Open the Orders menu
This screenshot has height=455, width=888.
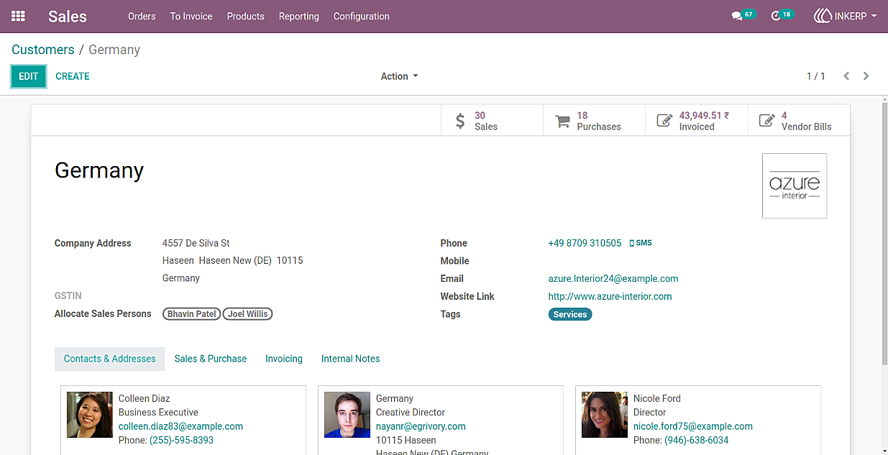coord(142,16)
